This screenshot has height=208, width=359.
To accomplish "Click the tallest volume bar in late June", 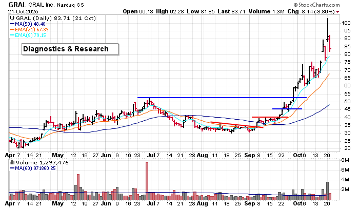I will click(x=147, y=178).
